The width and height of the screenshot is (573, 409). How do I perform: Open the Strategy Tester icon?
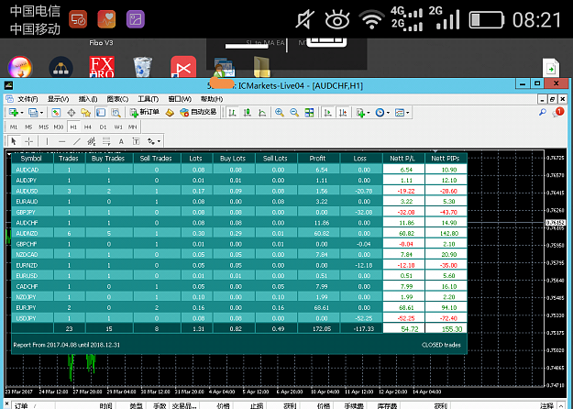coord(116,113)
